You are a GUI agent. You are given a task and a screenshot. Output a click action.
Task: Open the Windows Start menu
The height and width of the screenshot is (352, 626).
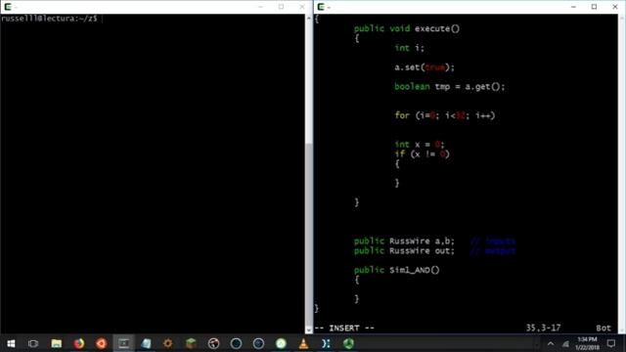point(11,343)
